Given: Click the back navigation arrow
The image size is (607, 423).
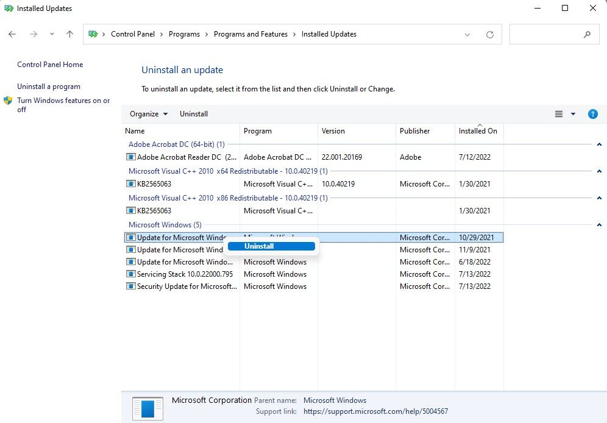Looking at the screenshot, I should [x=12, y=34].
